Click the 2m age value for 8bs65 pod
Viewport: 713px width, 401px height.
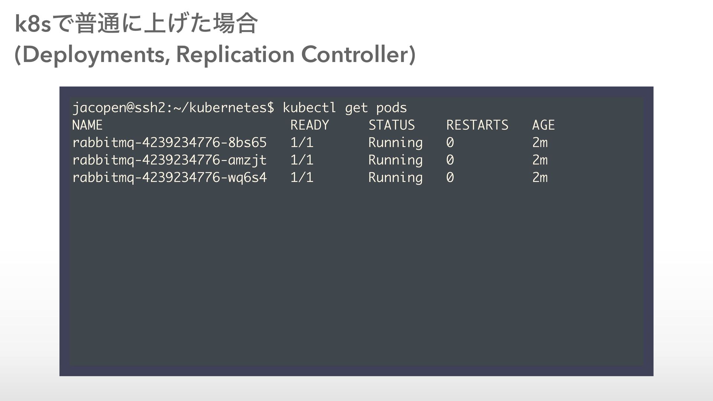tap(540, 143)
